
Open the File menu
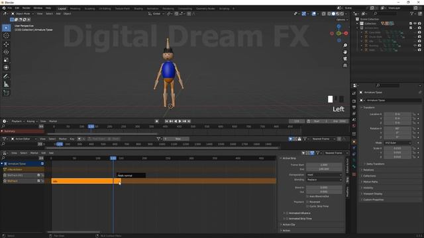(10, 8)
